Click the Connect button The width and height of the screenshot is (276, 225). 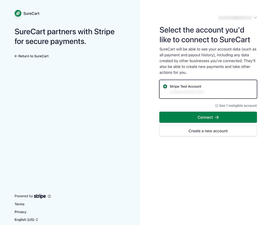click(208, 117)
